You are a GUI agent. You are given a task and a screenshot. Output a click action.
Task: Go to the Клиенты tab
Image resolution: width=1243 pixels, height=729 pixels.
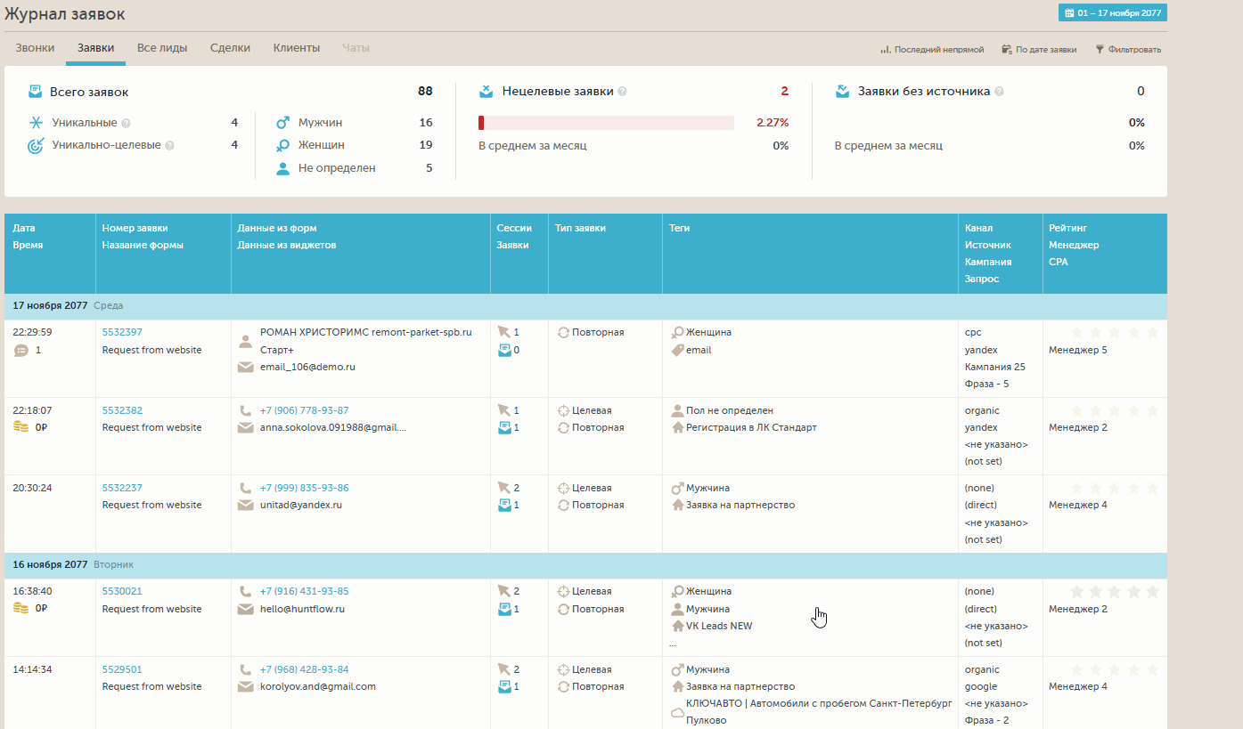click(x=297, y=48)
